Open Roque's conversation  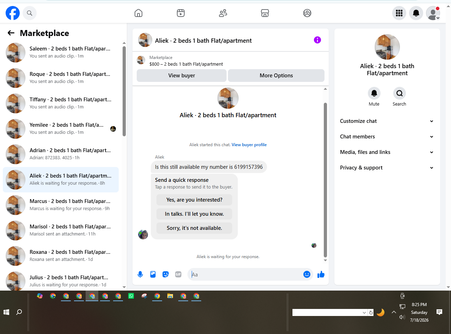pos(61,78)
